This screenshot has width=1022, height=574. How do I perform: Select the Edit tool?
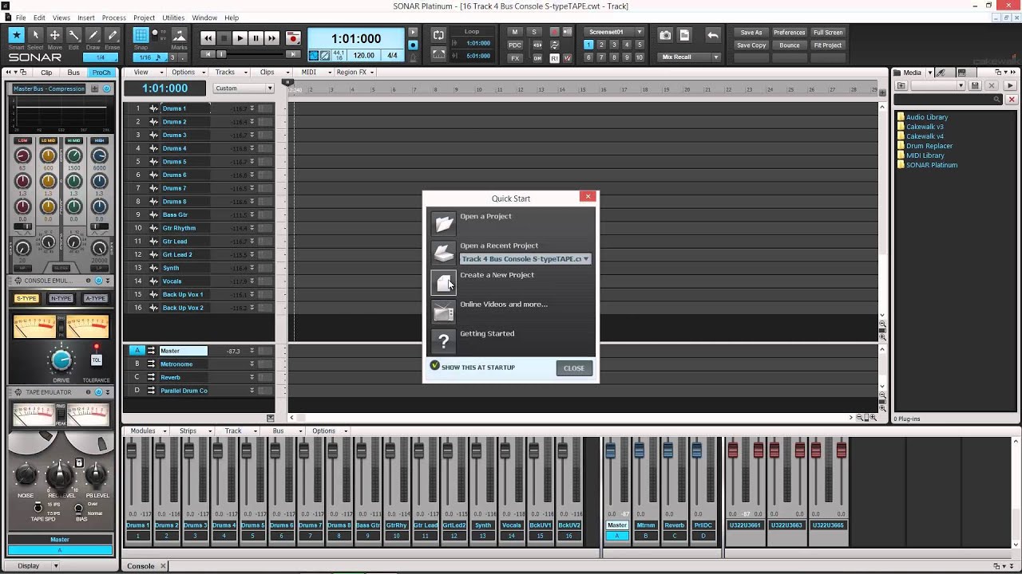(x=73, y=35)
